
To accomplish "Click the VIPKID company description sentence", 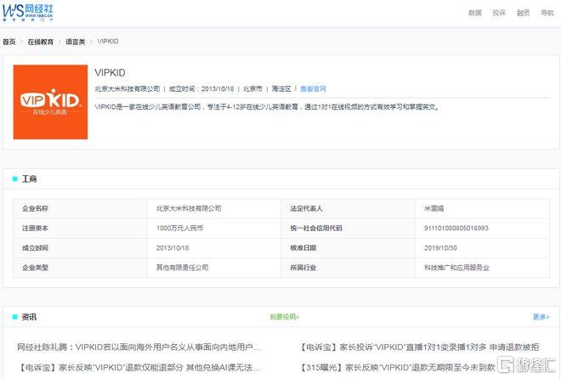I will pyautogui.click(x=267, y=107).
